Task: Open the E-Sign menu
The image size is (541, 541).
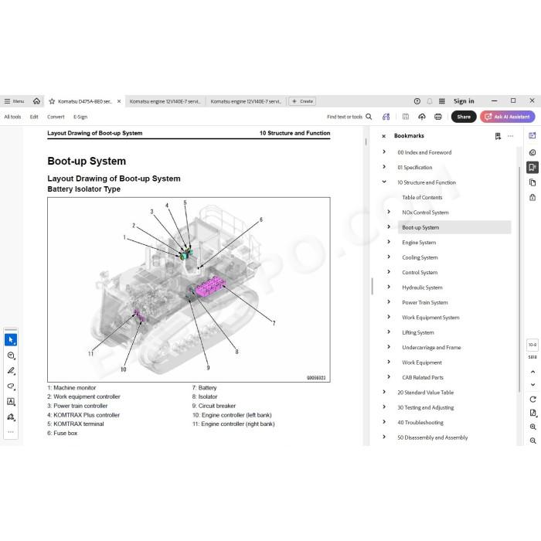Action: [80, 117]
